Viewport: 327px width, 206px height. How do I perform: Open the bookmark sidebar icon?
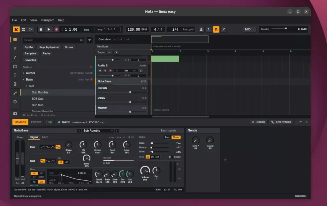[15, 75]
